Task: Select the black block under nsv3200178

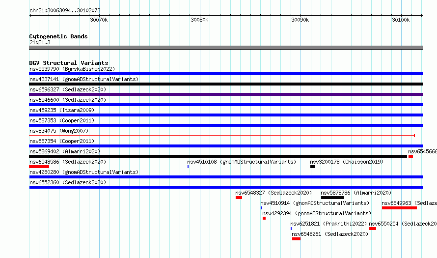Action: [313, 167]
